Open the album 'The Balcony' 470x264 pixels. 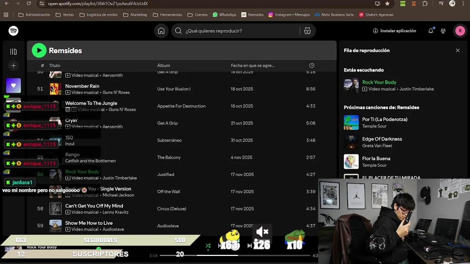click(169, 157)
